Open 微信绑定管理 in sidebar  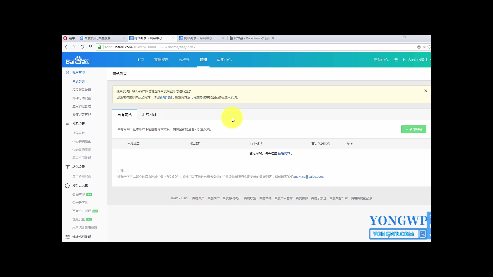[x=82, y=115]
